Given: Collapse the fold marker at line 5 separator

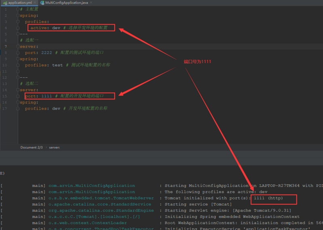Looking at the screenshot, I should click(18, 34).
